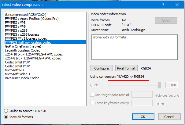
Task: Select the Show all formats radio button
Action: coord(6,117)
